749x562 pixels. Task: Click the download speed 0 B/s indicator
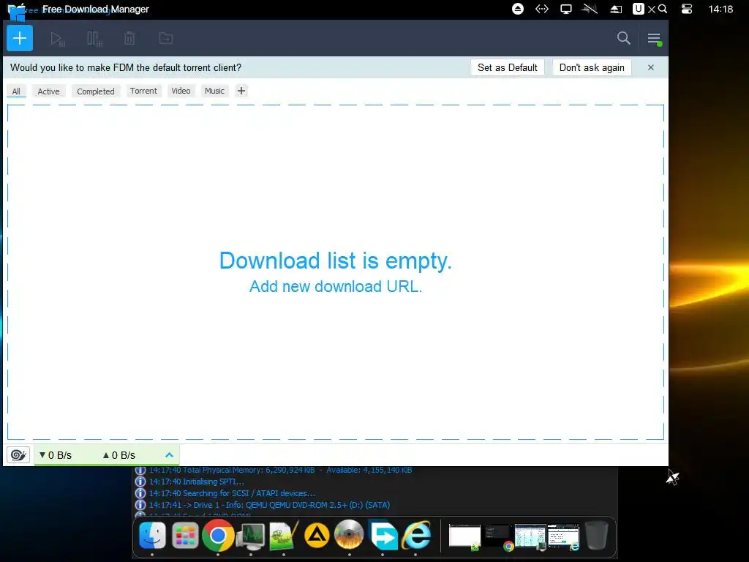pos(56,455)
